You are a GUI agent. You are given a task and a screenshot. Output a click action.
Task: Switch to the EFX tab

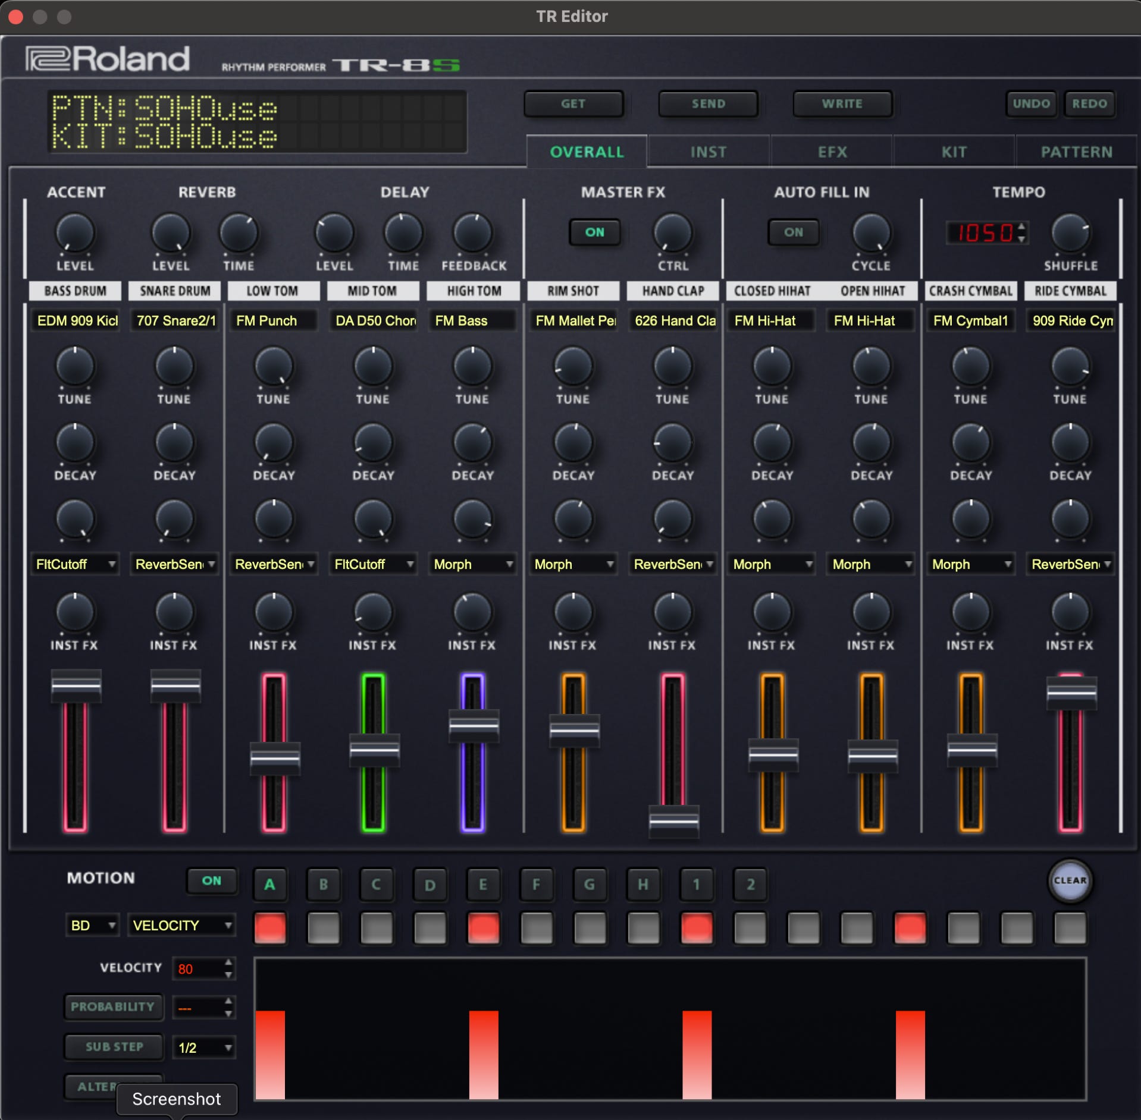click(832, 152)
